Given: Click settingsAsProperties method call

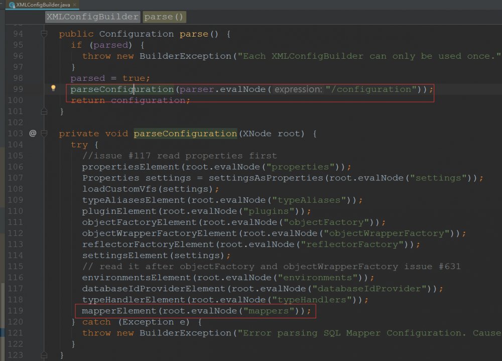Looking at the screenshot, I should [x=266, y=178].
